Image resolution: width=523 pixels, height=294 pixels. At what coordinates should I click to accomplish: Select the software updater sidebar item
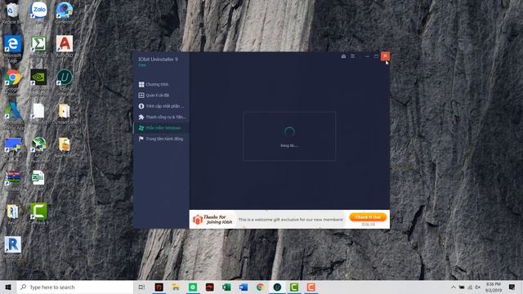point(162,106)
